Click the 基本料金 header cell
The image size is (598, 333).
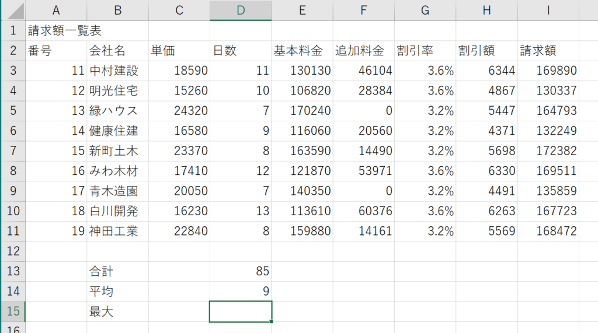click(x=302, y=51)
